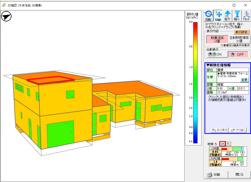The height and width of the screenshot is (182, 251).
Task: Open 表示設定 display settings
Action: (241, 32)
